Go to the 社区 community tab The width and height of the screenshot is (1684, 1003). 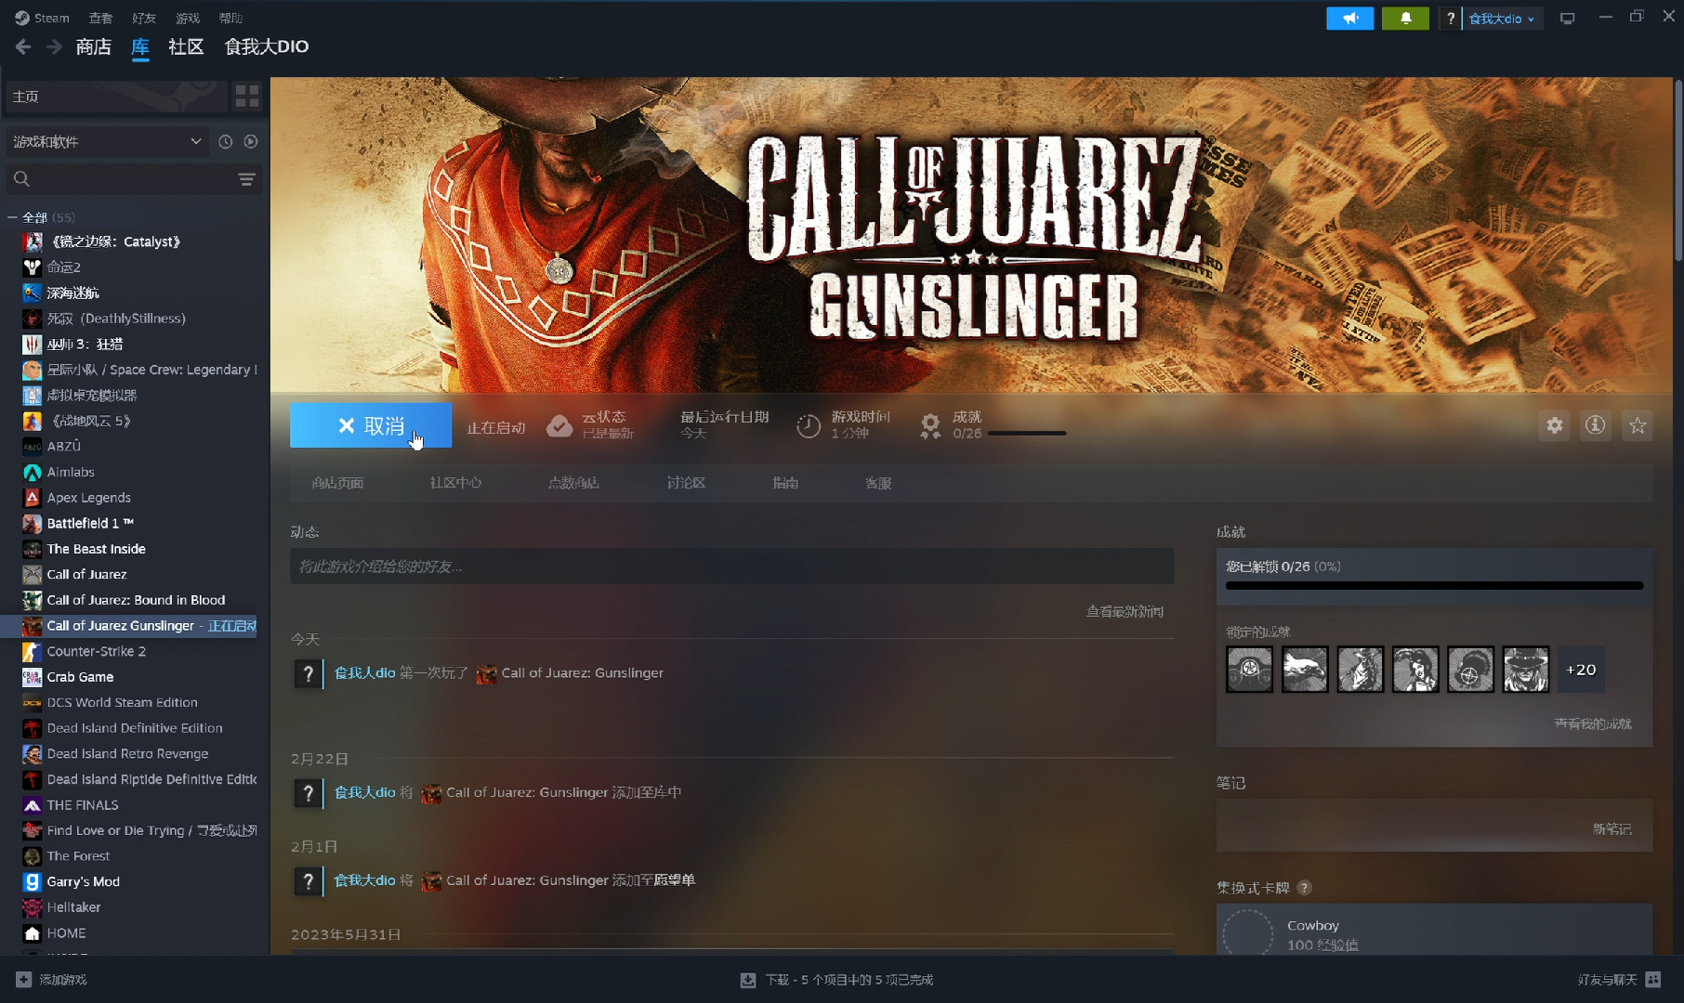pyautogui.click(x=186, y=46)
